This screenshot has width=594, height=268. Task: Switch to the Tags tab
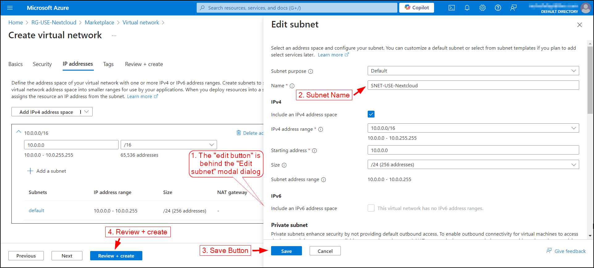click(x=108, y=64)
